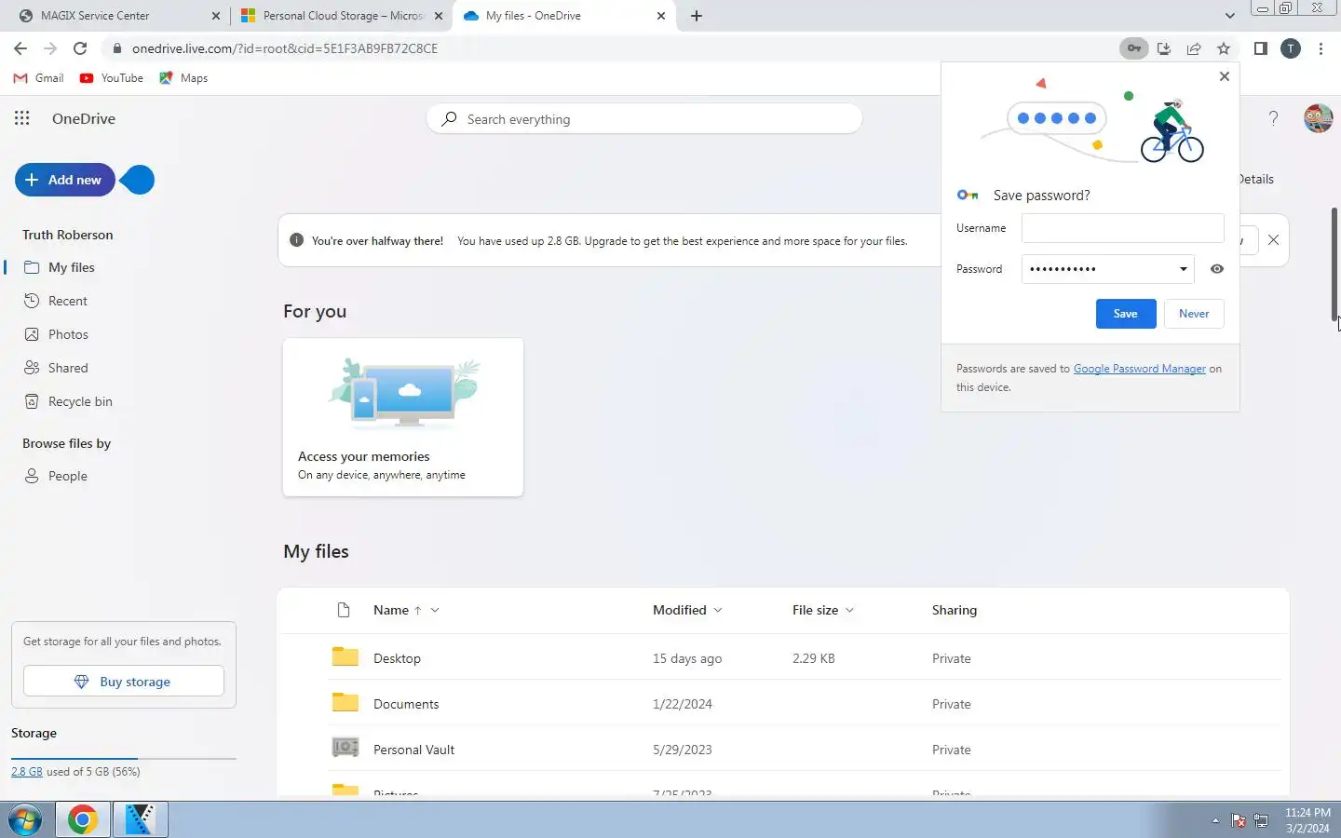Open Personal Vault name
1341x838 pixels.
click(x=414, y=750)
